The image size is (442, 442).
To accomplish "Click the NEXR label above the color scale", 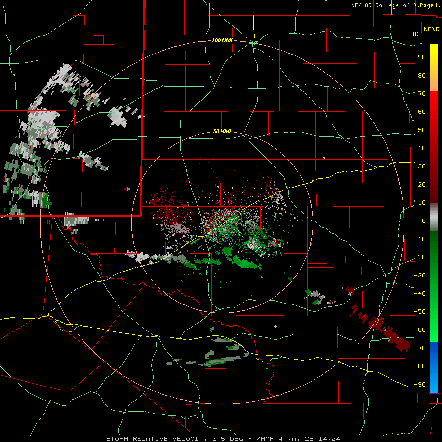I will point(431,29).
